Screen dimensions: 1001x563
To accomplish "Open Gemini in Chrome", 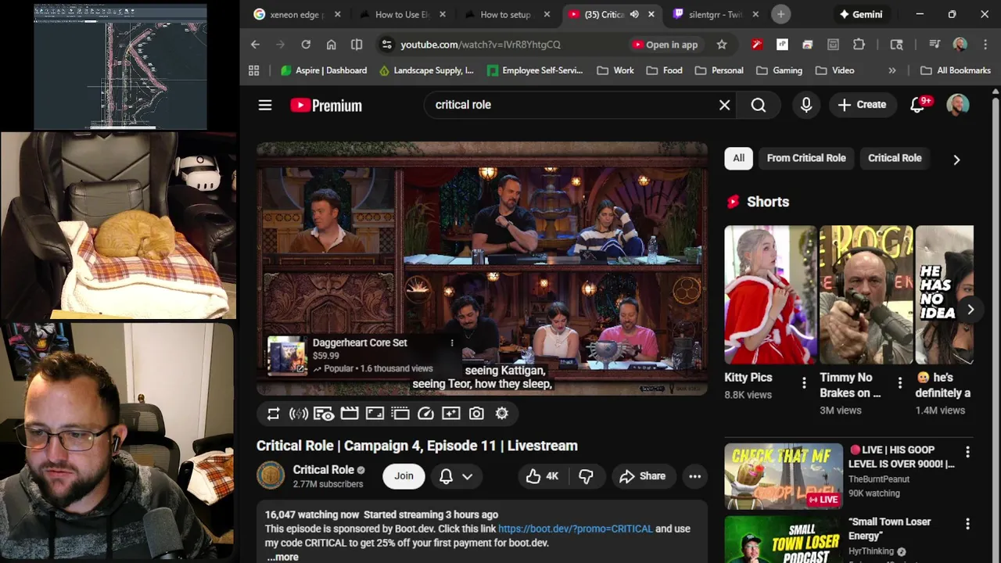I will pyautogui.click(x=860, y=14).
